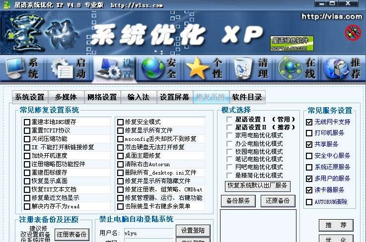
Task: Tick 修复最近文档显示
Action: pos(27,198)
